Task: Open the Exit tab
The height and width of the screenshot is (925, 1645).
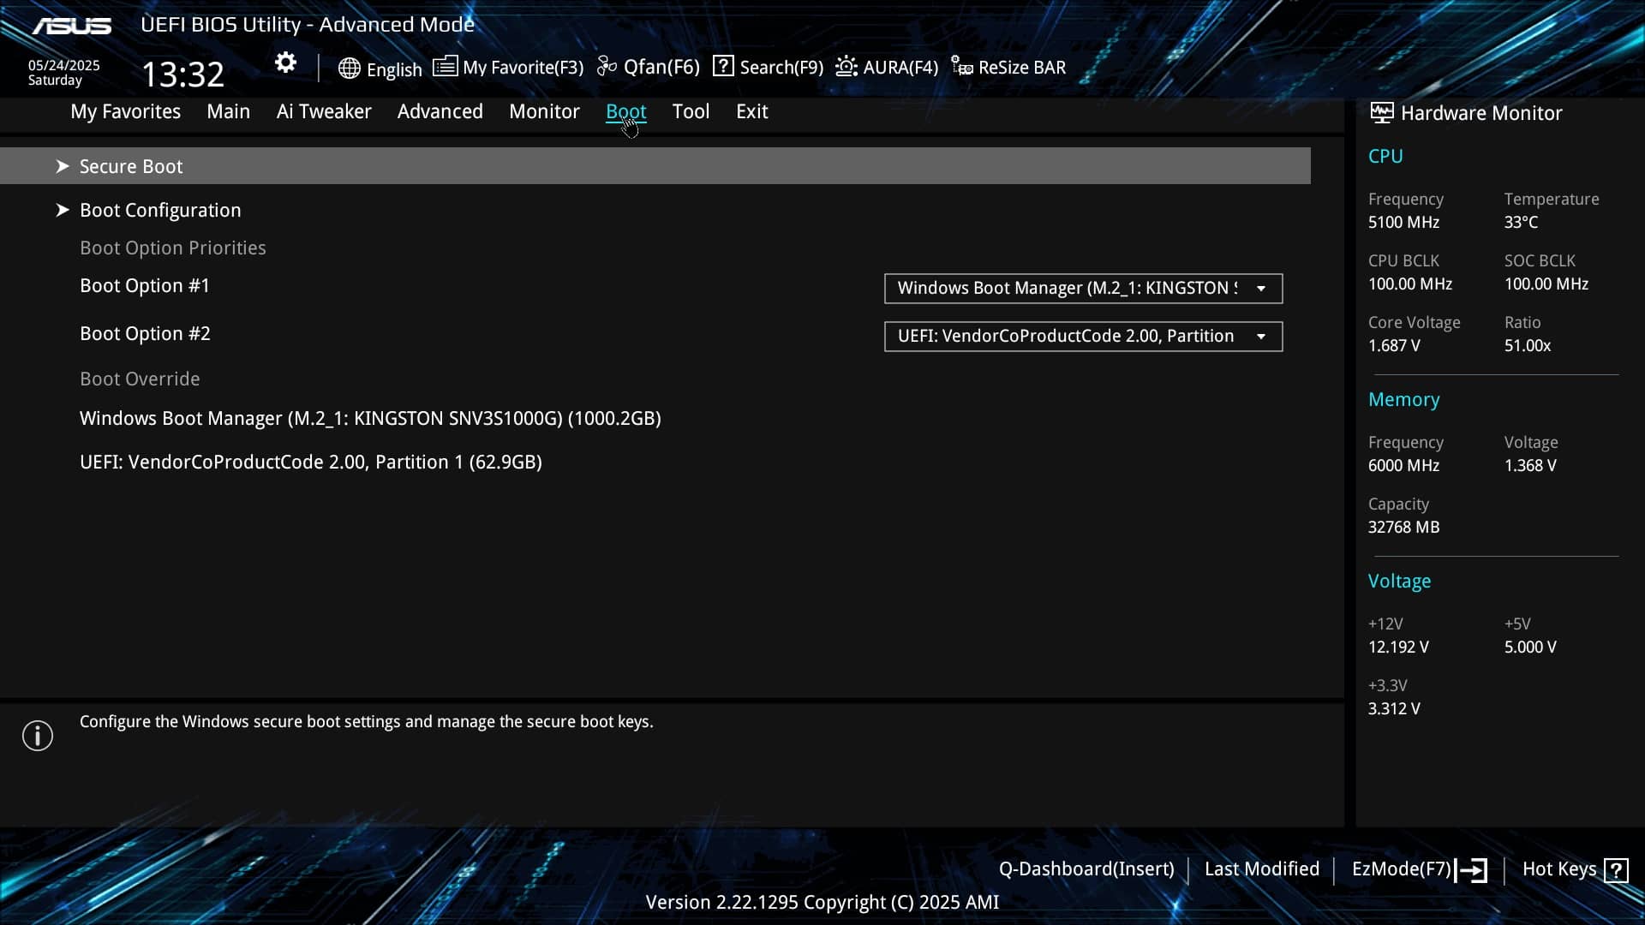Action: pos(751,111)
